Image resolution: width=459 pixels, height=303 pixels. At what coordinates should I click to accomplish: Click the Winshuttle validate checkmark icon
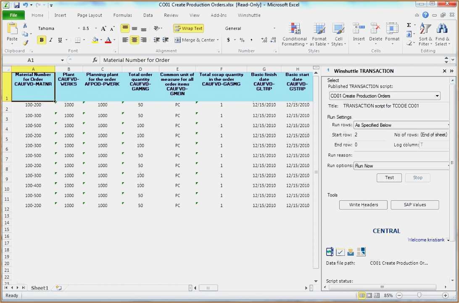tap(340, 251)
